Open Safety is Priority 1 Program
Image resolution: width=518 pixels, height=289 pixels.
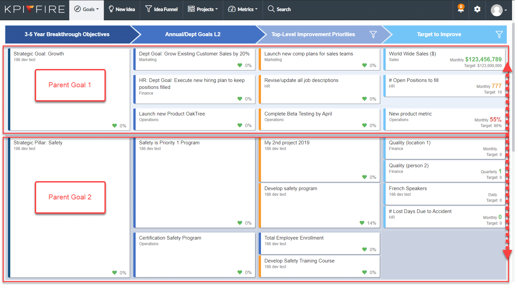(x=194, y=183)
